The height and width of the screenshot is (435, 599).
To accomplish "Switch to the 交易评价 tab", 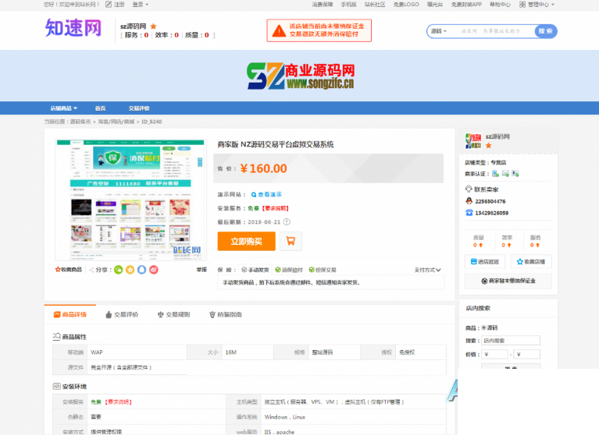I will (120, 315).
